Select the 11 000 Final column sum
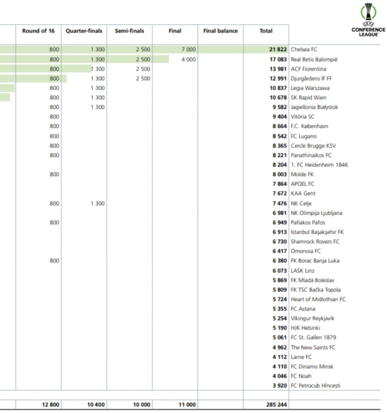 [x=186, y=405]
